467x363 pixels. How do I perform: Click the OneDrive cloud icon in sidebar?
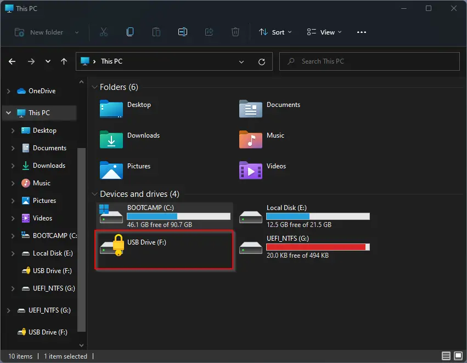click(x=21, y=91)
